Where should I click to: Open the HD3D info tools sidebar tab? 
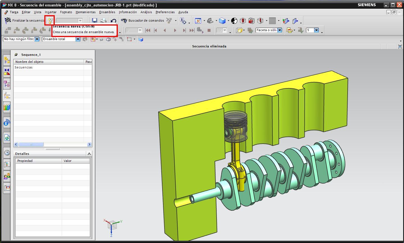coord(7,123)
